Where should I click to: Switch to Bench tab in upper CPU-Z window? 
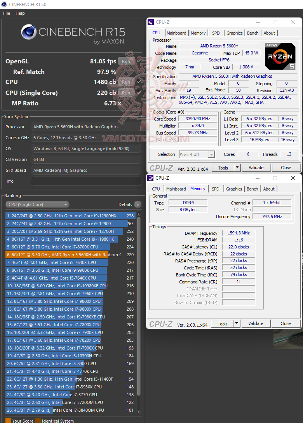click(252, 33)
